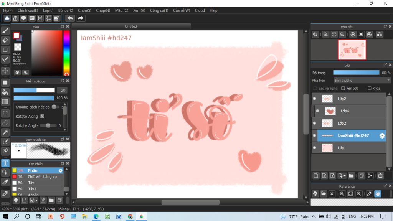Open the Bộ lọc(R) menu
Viewport: 393px width, 221px height.
(x=66, y=10)
